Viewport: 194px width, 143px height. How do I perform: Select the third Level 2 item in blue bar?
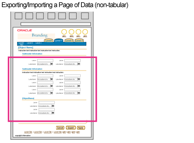coord(38,43)
